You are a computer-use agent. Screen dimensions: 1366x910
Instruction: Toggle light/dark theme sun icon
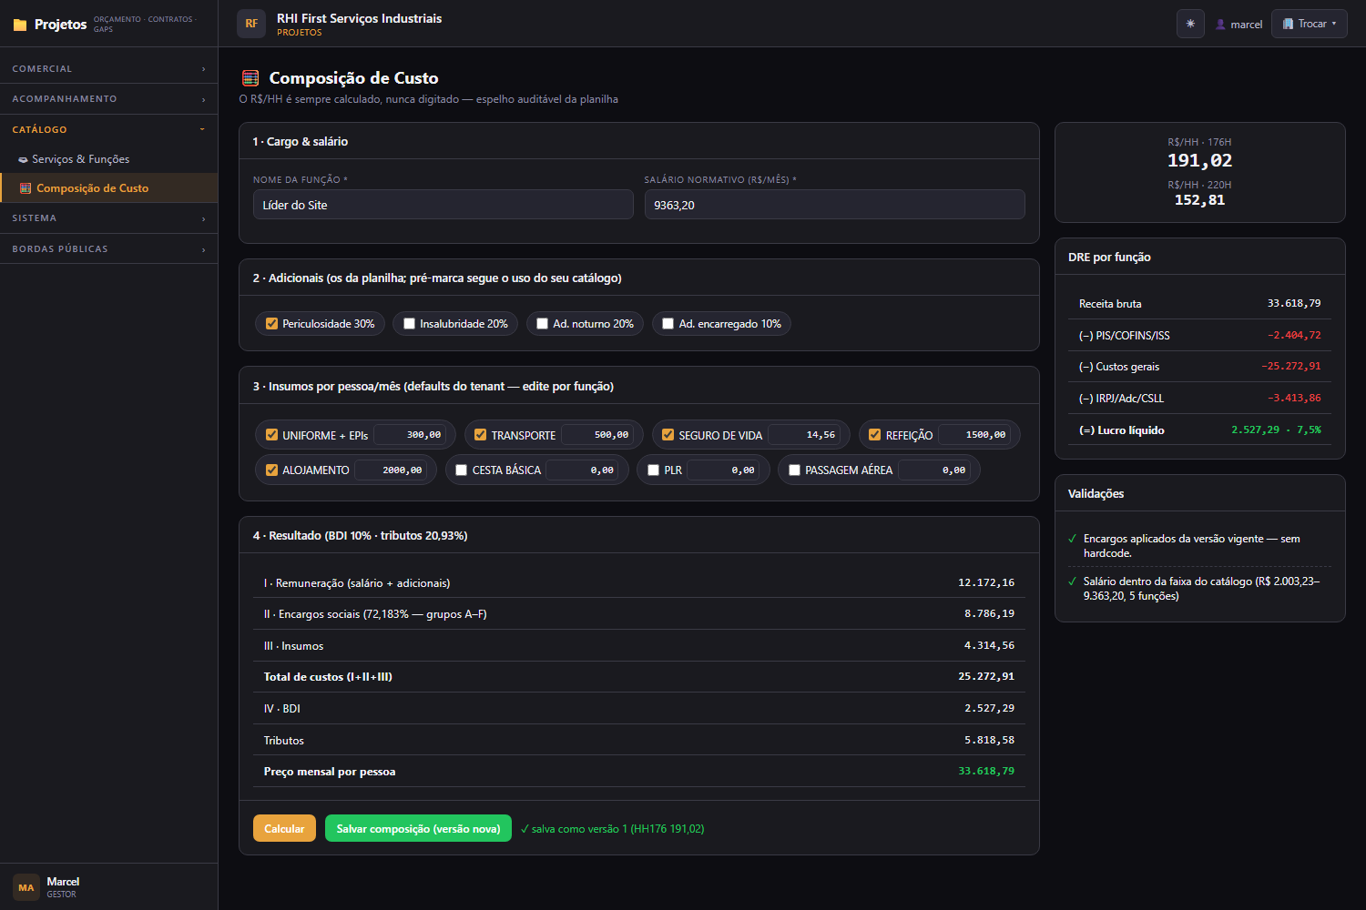(1190, 24)
